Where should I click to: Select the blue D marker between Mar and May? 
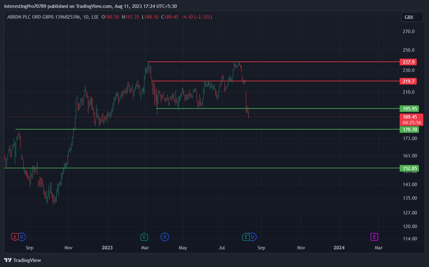(x=164, y=237)
